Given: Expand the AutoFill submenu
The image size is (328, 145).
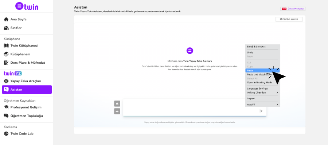Looking at the screenshot, I should 262,104.
